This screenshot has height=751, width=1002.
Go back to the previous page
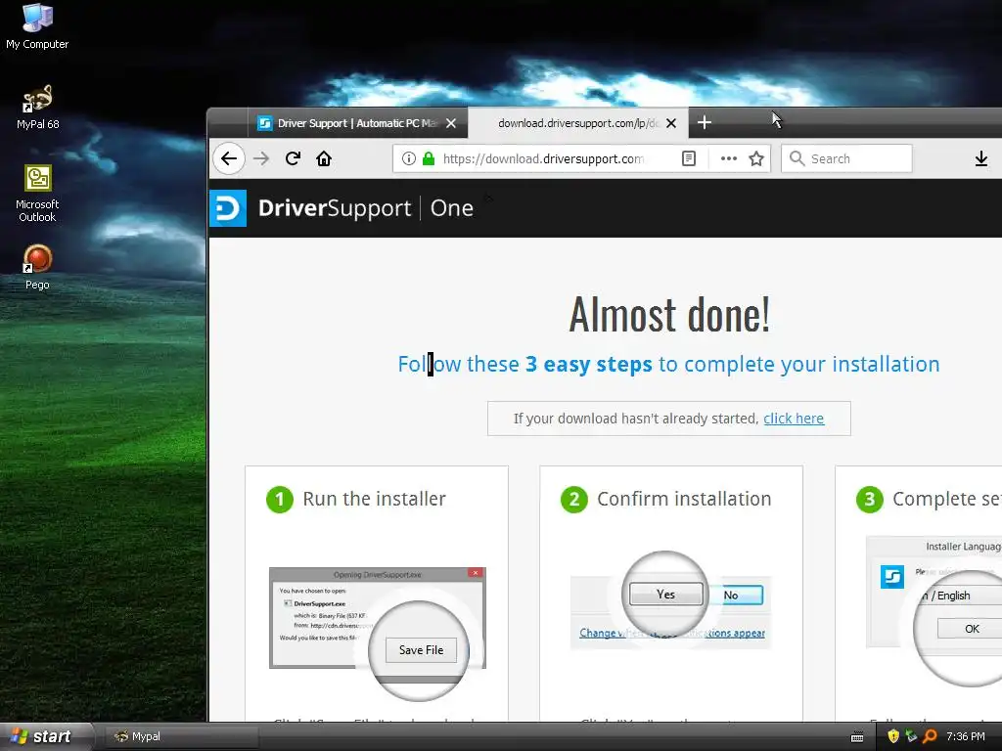[229, 159]
